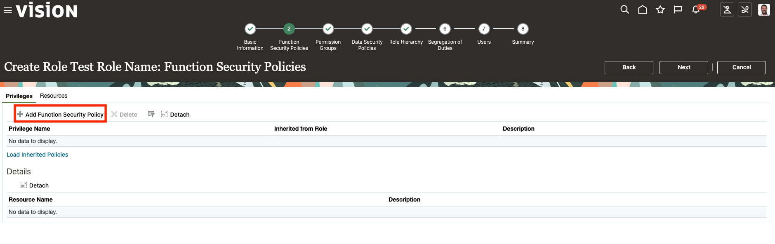Click Load Inherited Policies link
Image resolution: width=775 pixels, height=244 pixels.
(x=37, y=155)
